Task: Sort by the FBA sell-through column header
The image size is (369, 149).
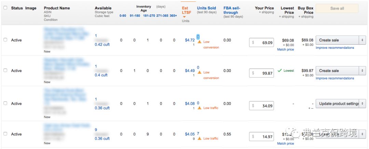Action: pyautogui.click(x=231, y=10)
